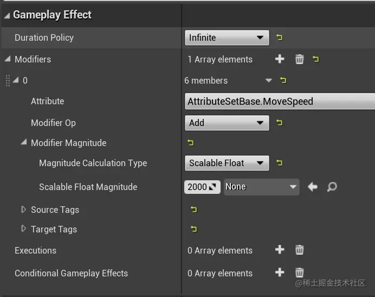Collapse the Modifier Magnitude section

coord(23,143)
